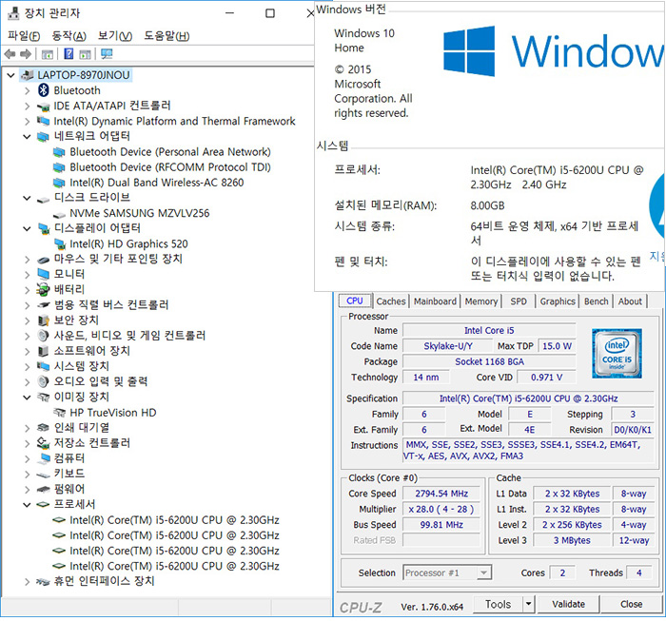Click the back arrow toolbar icon
Screen dimensions: 666x621
(10, 54)
